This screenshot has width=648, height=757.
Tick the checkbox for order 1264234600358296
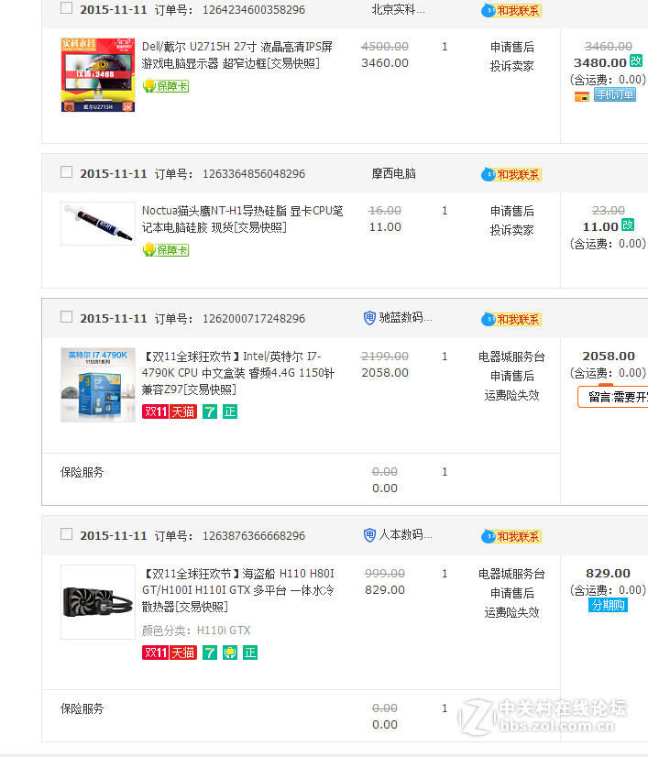click(67, 7)
